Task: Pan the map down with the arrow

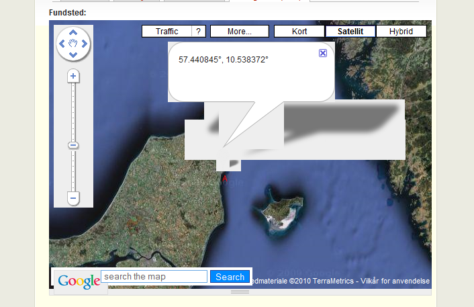Action: (x=73, y=55)
